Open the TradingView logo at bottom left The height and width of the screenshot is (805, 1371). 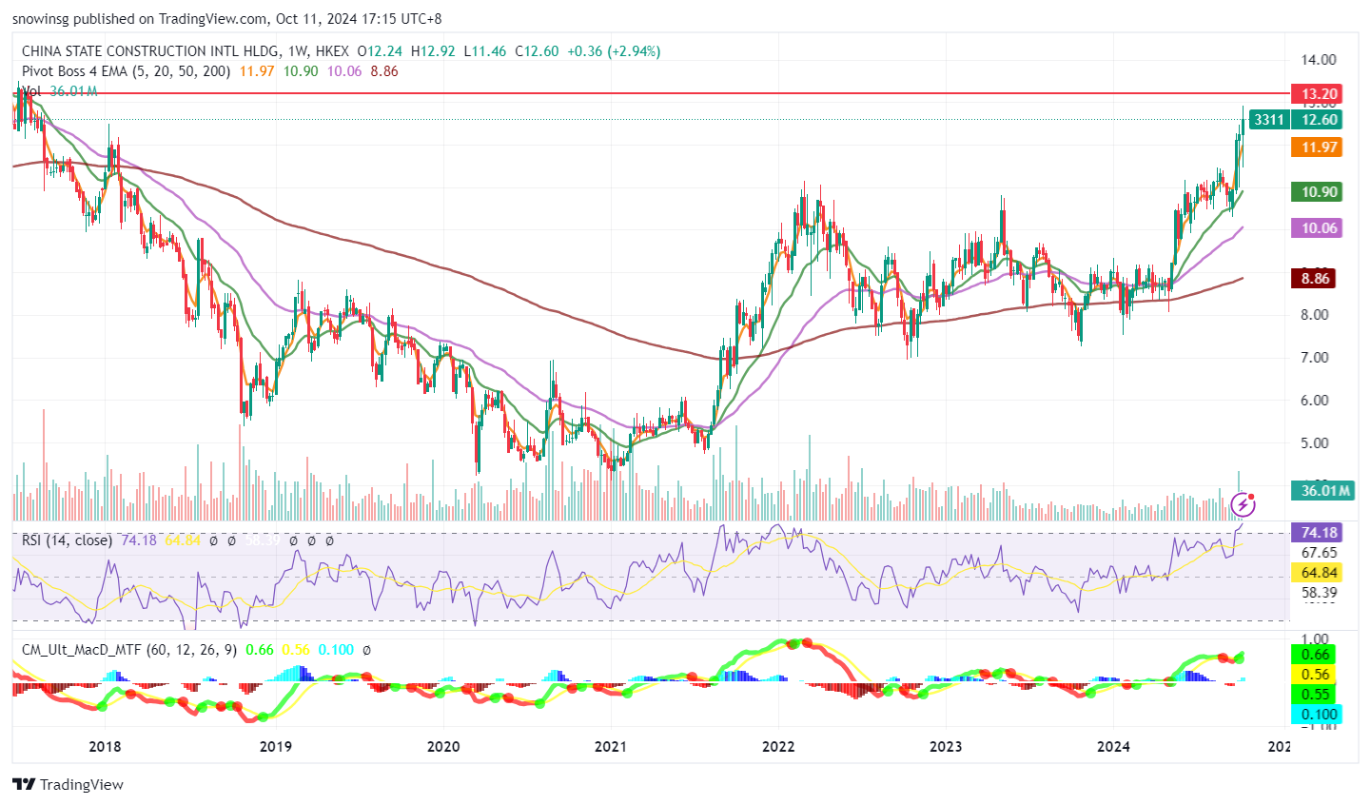tap(68, 785)
